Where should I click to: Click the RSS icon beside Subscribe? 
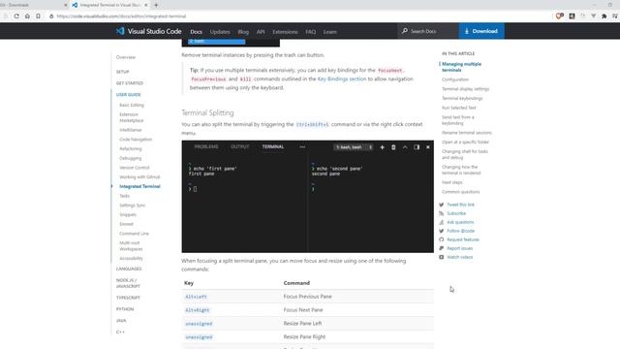[x=442, y=213]
